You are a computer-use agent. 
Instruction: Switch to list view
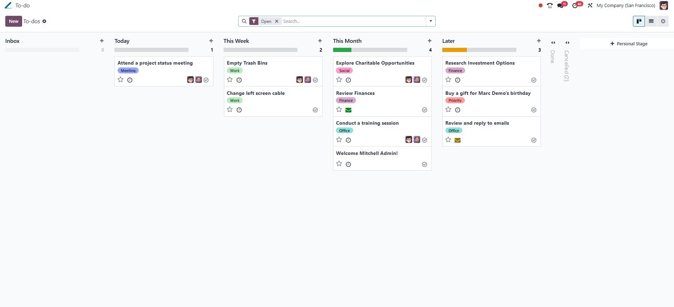pyautogui.click(x=651, y=21)
